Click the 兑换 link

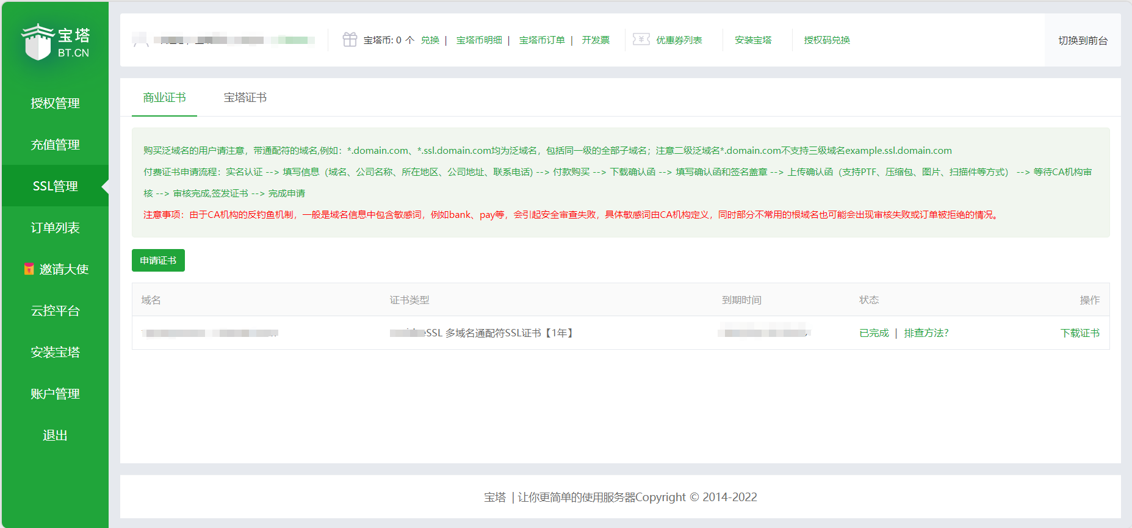(430, 40)
